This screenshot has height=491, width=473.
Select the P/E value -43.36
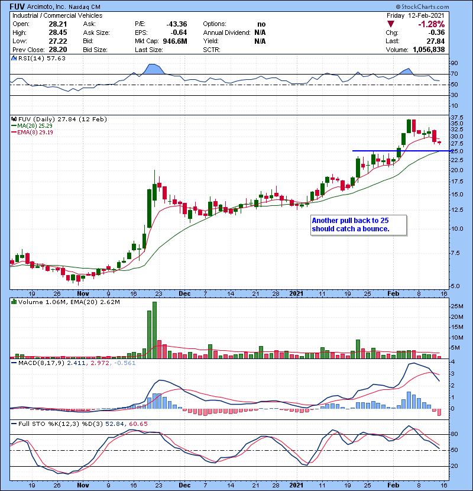(177, 24)
